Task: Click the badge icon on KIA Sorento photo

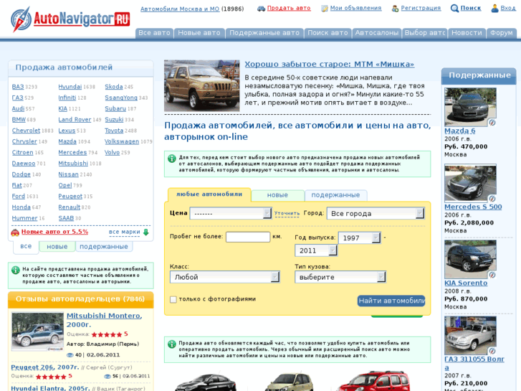Action: 492,275
